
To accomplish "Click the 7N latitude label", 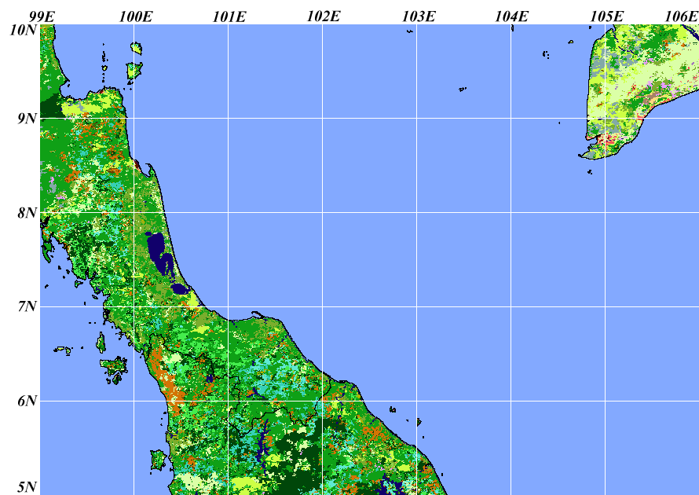I will (x=27, y=306).
